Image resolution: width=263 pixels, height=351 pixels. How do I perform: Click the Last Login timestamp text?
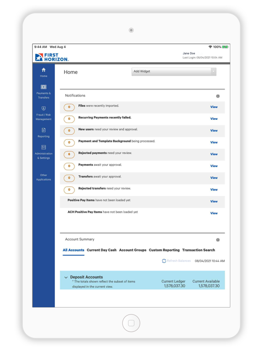(x=202, y=58)
